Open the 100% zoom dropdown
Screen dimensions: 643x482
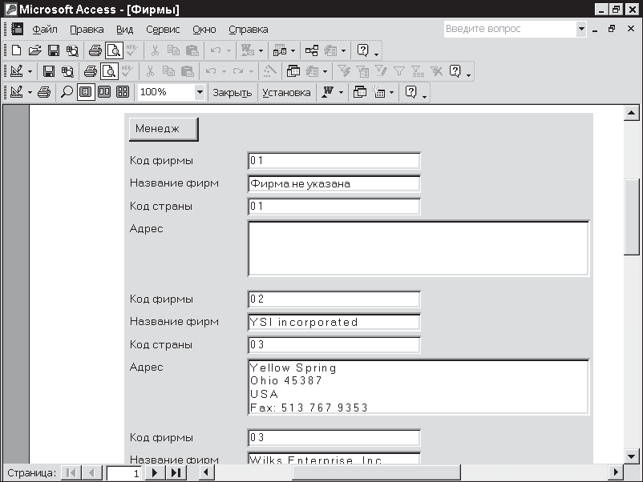pyautogui.click(x=200, y=92)
